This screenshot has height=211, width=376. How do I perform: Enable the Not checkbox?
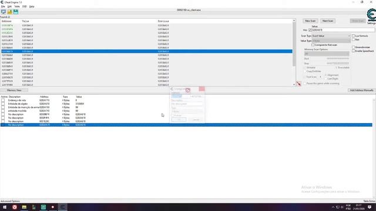click(354, 40)
